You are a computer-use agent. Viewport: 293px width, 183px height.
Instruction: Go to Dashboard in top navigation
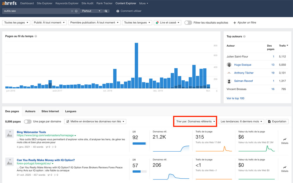coord(27,3)
